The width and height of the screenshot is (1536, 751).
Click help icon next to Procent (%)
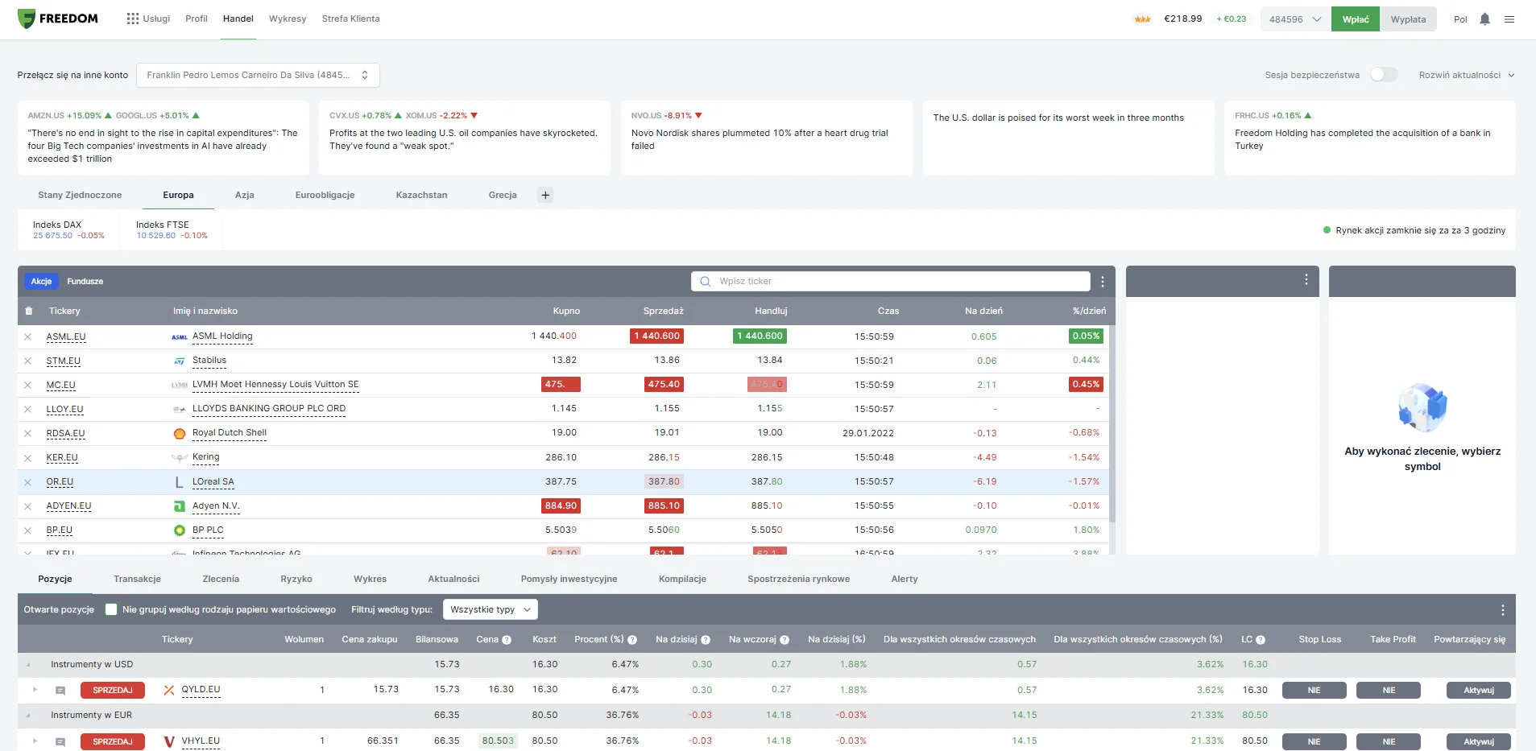(x=632, y=640)
